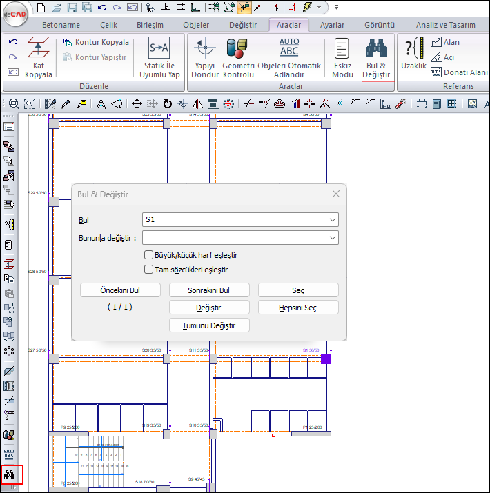Open the Bununla değiştir dropdown arrow
This screenshot has height=493, width=490.
[333, 238]
